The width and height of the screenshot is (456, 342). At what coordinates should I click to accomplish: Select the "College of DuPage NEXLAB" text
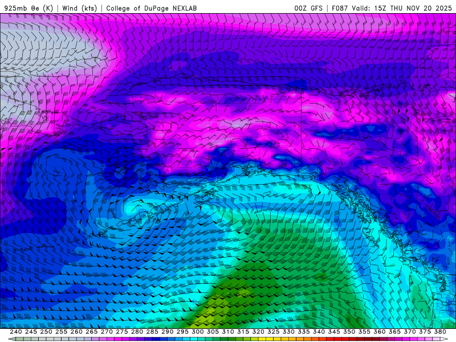click(152, 8)
